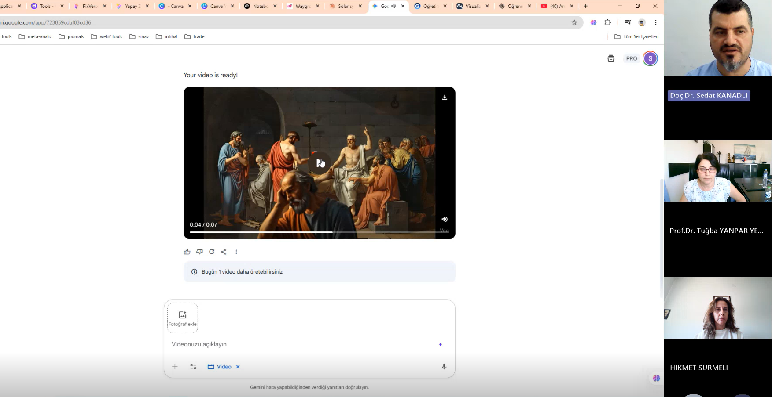Switch to the PixVerse tab
772x397 pixels.
(x=89, y=6)
